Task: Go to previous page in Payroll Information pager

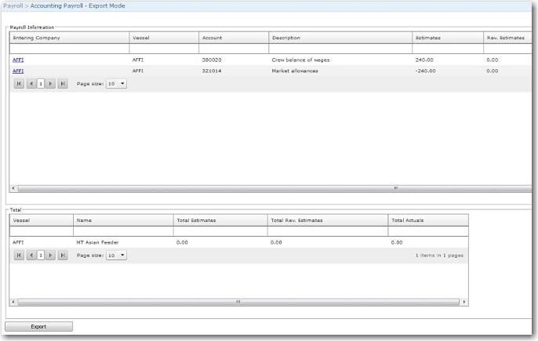Action: tap(31, 83)
